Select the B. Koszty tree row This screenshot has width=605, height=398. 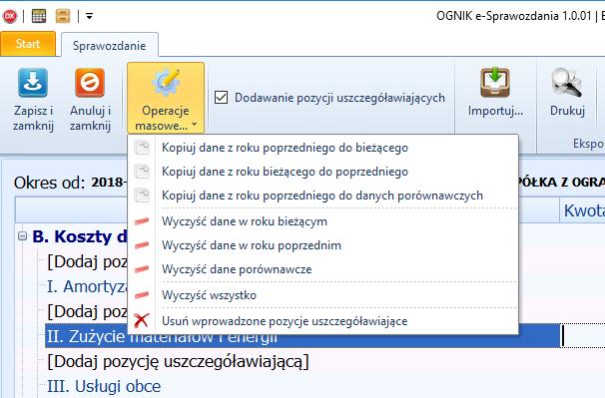pyautogui.click(x=80, y=236)
